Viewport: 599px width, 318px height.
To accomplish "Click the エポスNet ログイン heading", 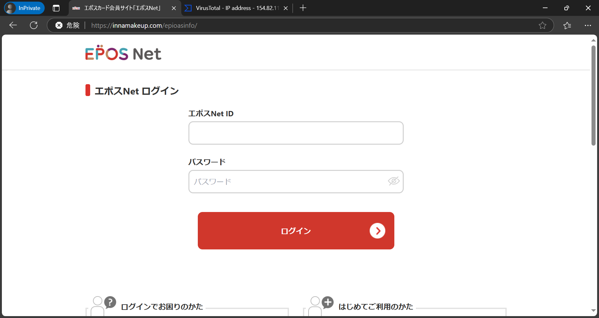I will pyautogui.click(x=136, y=91).
